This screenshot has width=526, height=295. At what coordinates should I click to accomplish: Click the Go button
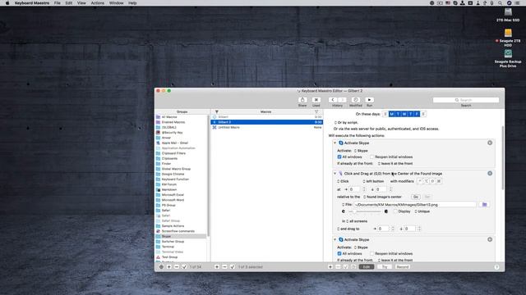pos(416,197)
